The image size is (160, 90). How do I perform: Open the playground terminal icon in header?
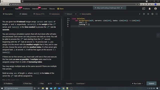pyautogui.click(x=144, y=9)
